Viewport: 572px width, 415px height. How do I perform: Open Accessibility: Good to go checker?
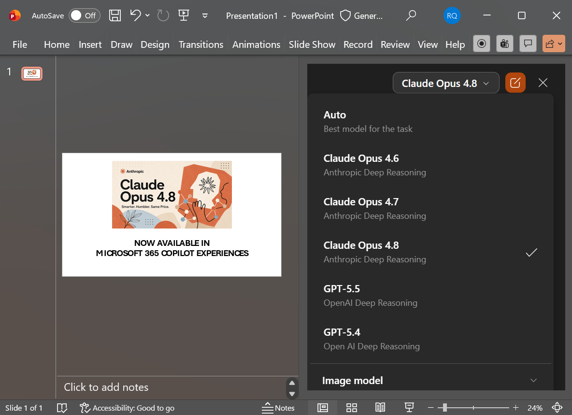127,408
